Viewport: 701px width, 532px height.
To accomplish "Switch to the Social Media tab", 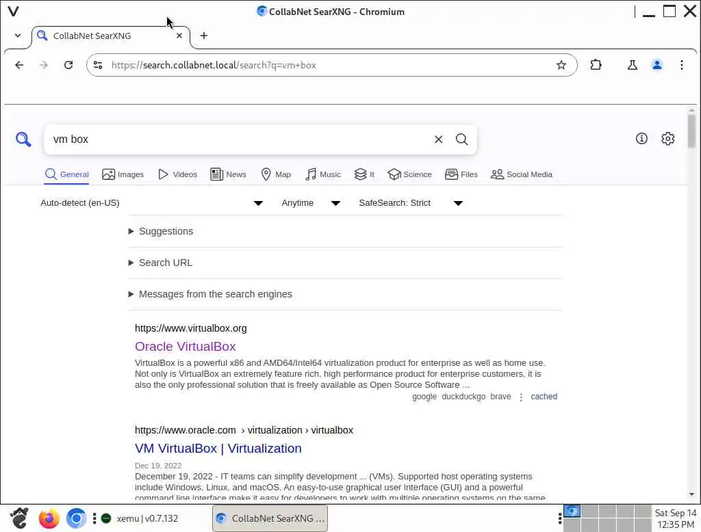I will coord(521,174).
